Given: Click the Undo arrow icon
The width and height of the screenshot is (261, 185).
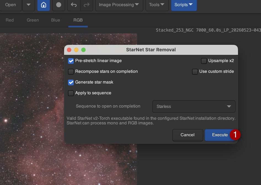Looking at the screenshot, I should tap(74, 5).
